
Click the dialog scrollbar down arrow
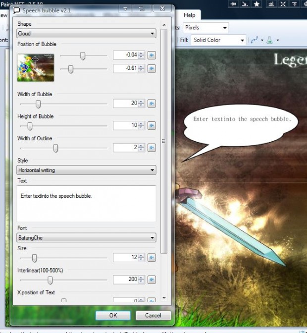[164, 298]
